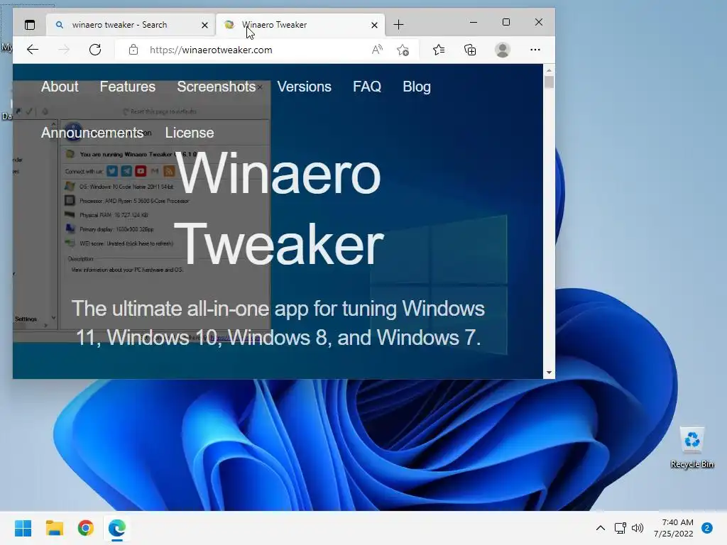
Task: Maximize the Edge browser window
Action: [x=505, y=22]
